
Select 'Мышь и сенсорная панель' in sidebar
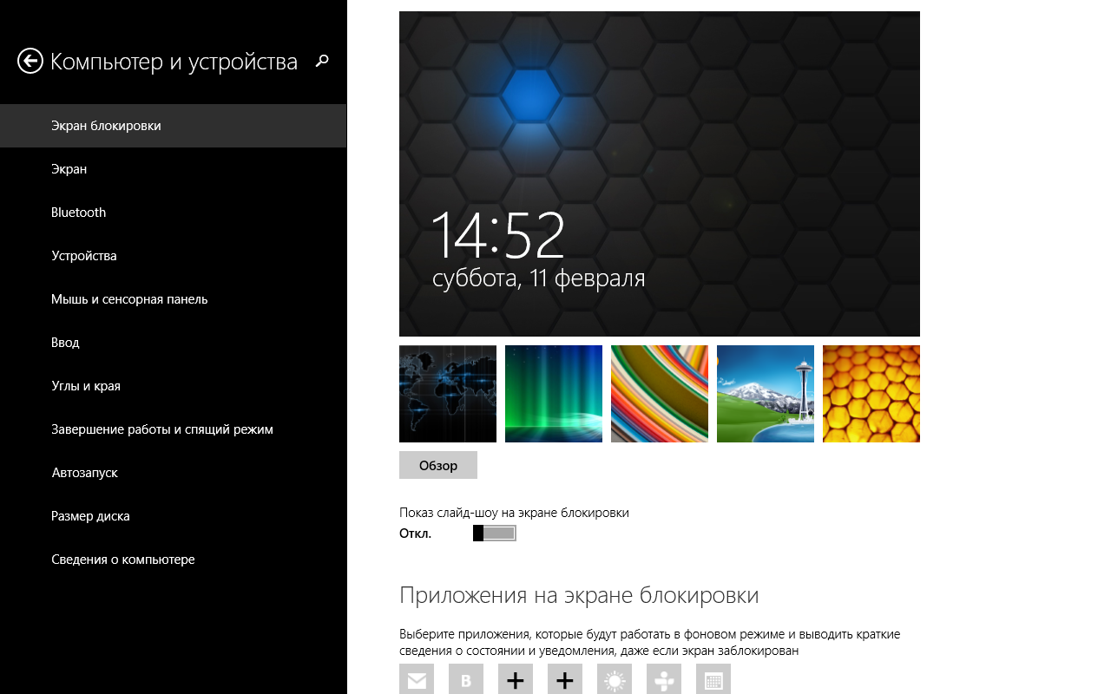tap(174, 299)
